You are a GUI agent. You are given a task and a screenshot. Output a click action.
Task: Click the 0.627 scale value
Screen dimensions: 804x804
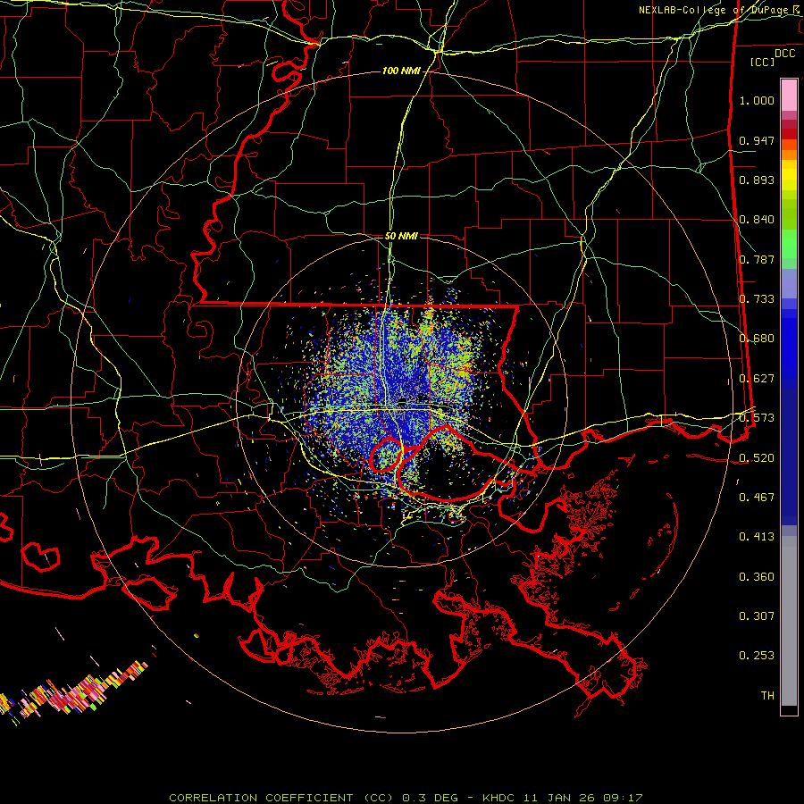(757, 379)
